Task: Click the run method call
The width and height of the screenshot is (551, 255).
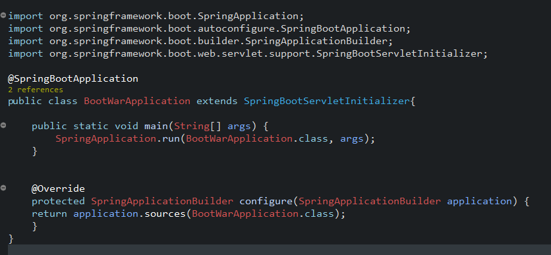Action: click(x=171, y=139)
